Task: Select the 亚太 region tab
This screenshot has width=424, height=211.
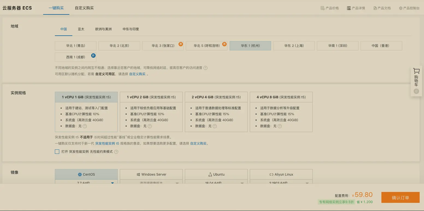Action: [x=81, y=29]
